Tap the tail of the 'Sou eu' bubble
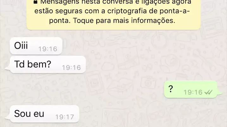This screenshot has height=127, width=227. tap(7, 118)
